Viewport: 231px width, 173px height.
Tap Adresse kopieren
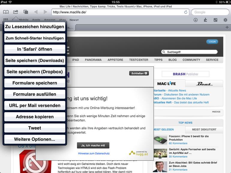click(x=34, y=117)
